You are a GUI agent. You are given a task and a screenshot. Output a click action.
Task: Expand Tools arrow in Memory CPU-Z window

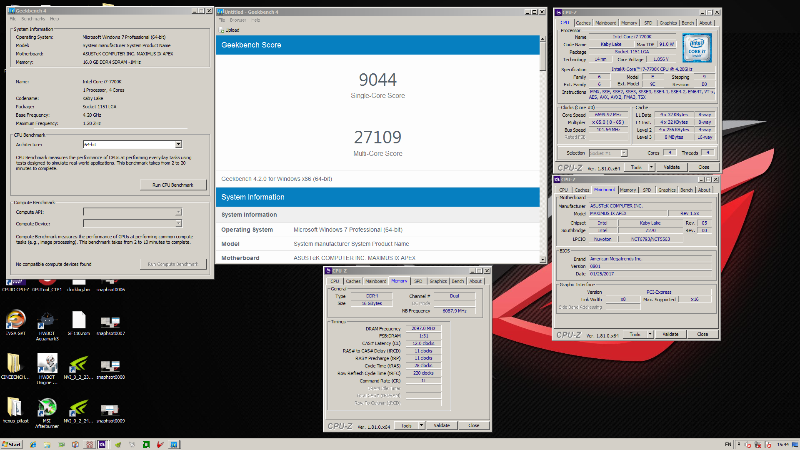point(421,425)
